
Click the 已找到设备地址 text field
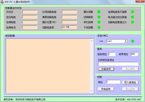pos(118,64)
